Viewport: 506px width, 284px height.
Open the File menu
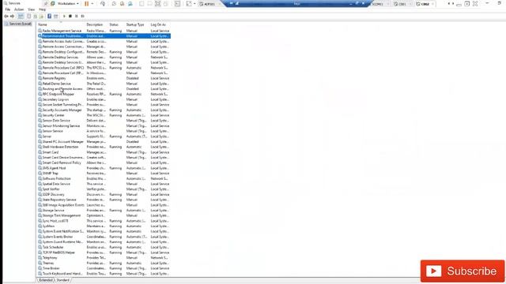(8, 9)
